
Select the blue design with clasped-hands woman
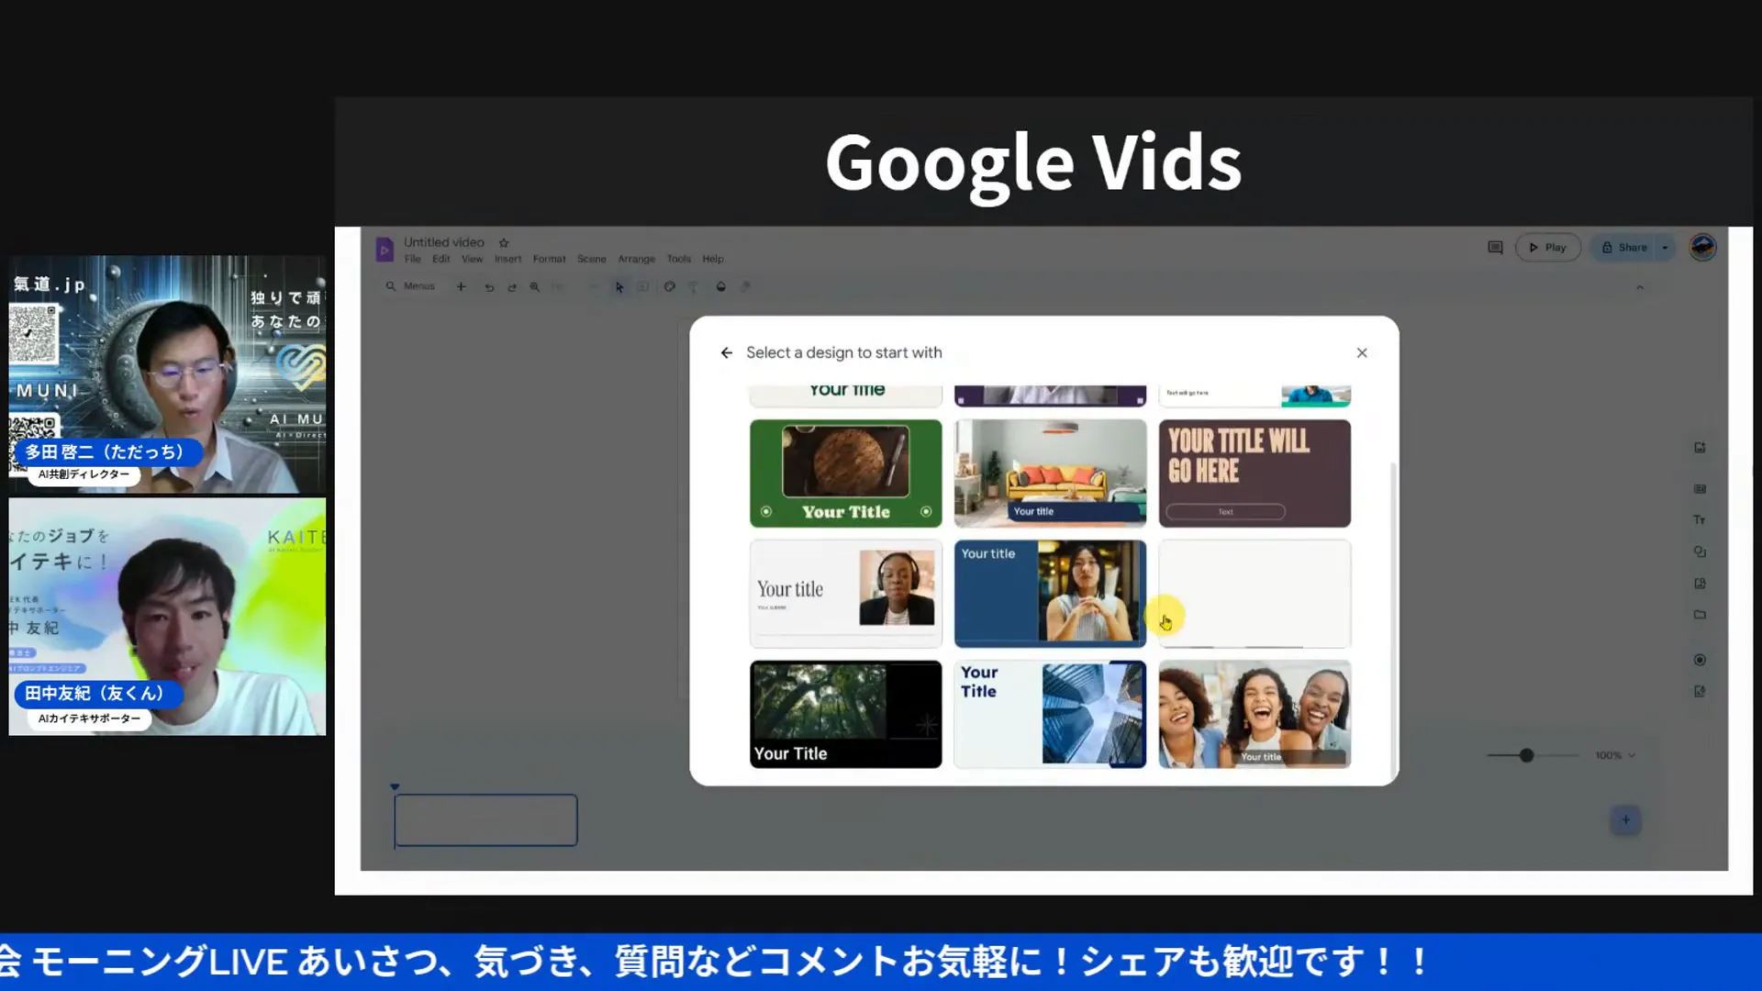[1050, 594]
